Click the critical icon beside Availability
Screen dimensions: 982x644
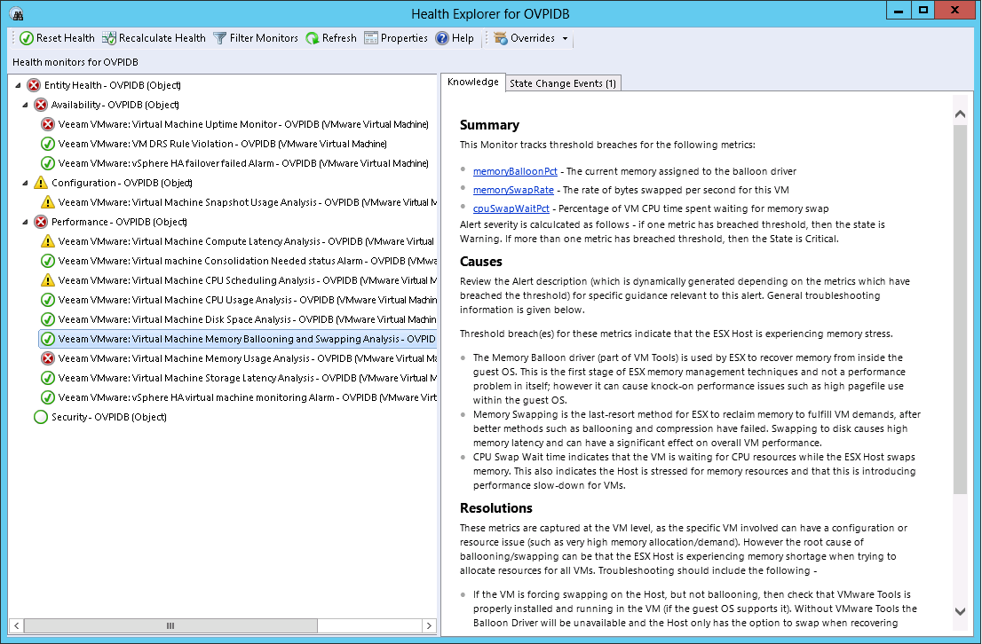41,105
